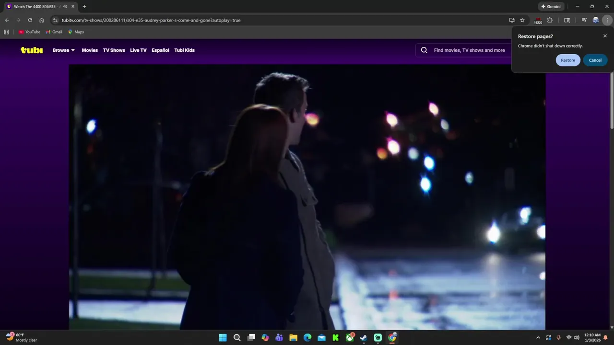
Task: Open Chrome apps grid in bookmarks bar
Action: point(6,32)
